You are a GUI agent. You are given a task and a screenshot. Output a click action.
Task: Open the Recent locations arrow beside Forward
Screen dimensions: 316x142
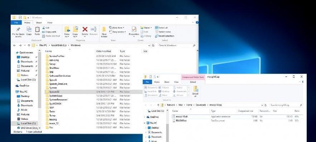(25, 45)
